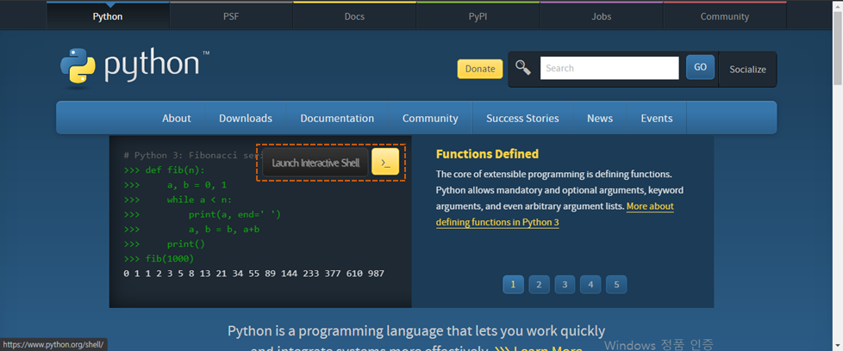Image resolution: width=843 pixels, height=351 pixels.
Task: Click the def fib(n): code line
Action: [x=164, y=170]
